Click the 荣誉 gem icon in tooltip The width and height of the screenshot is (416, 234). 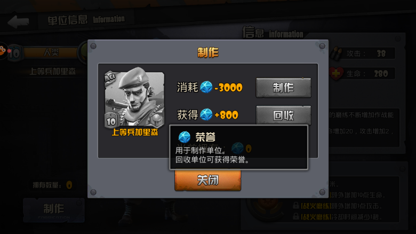pos(185,137)
